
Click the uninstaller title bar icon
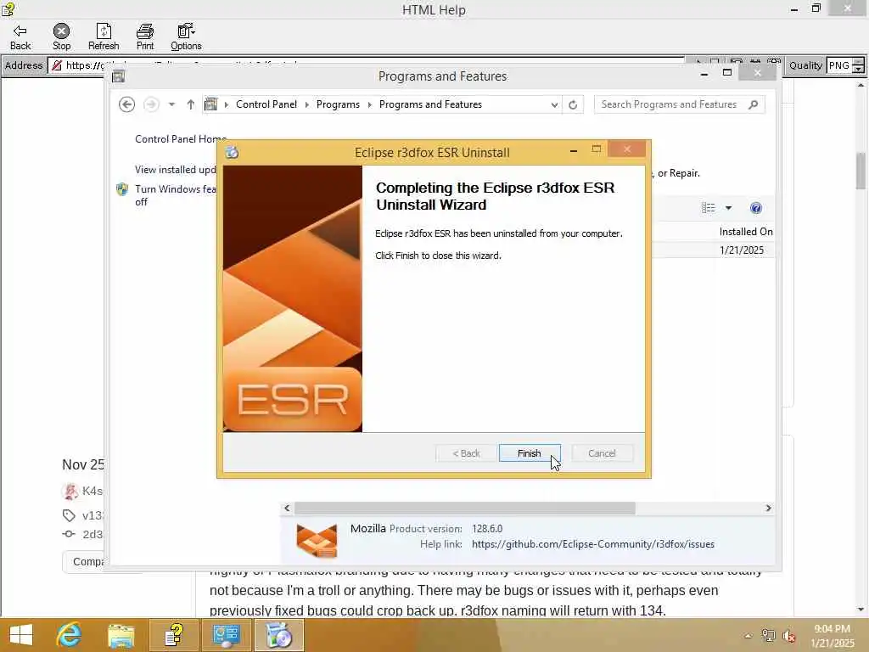(x=233, y=152)
